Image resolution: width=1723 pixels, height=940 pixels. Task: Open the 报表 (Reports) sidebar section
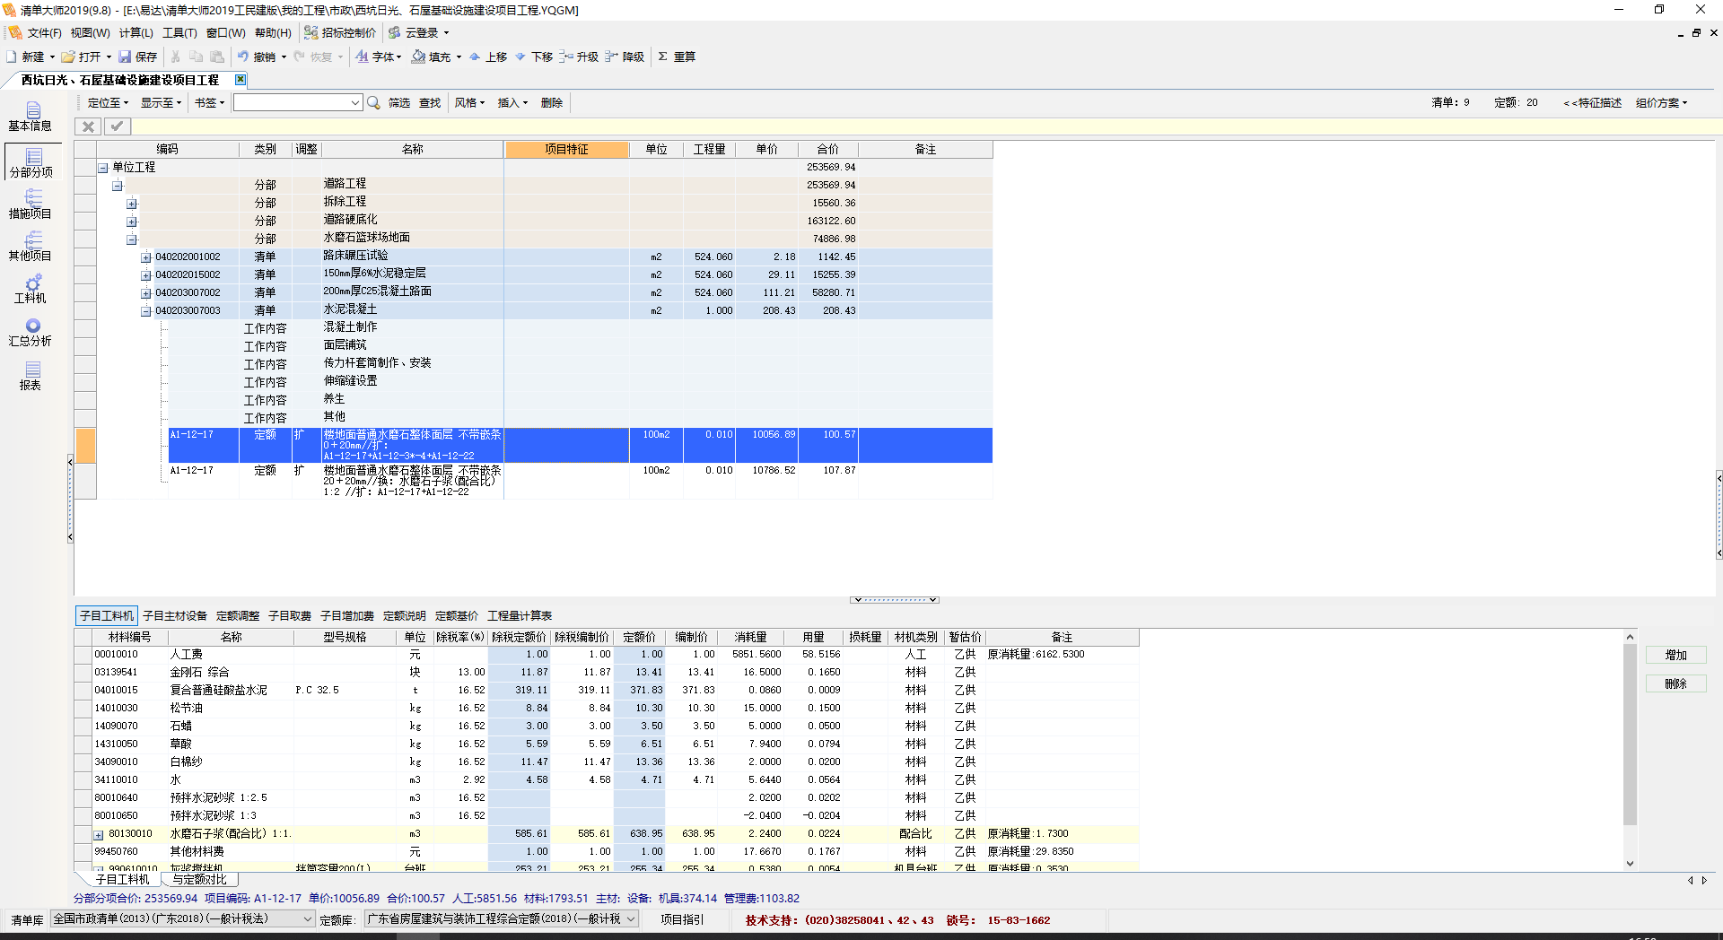click(x=31, y=376)
